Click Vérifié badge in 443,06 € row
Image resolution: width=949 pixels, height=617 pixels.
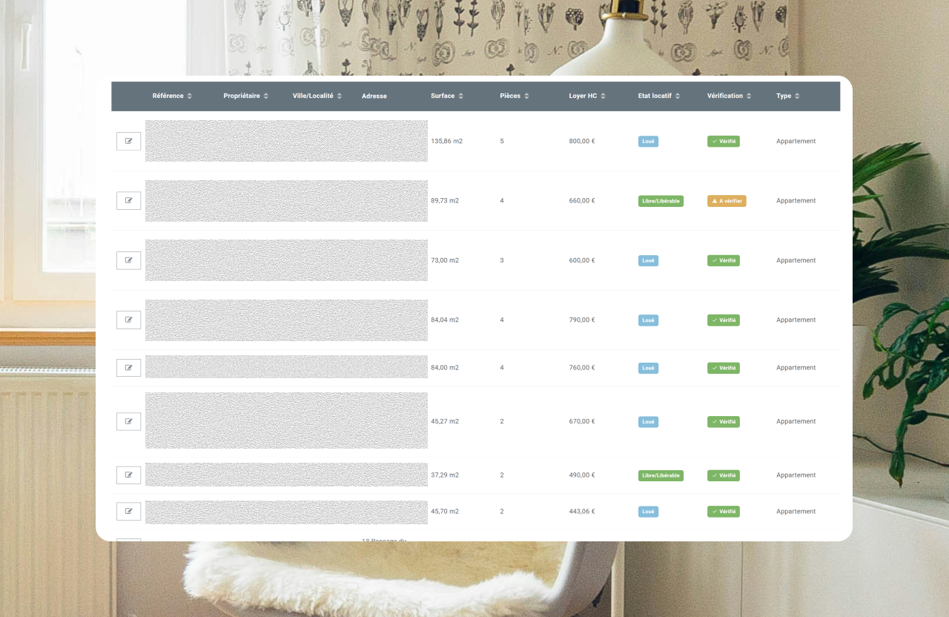click(x=724, y=512)
